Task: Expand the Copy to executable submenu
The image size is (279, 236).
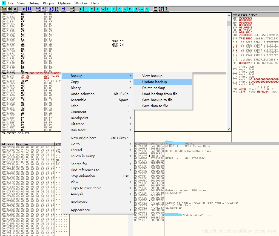Action: (x=98, y=188)
